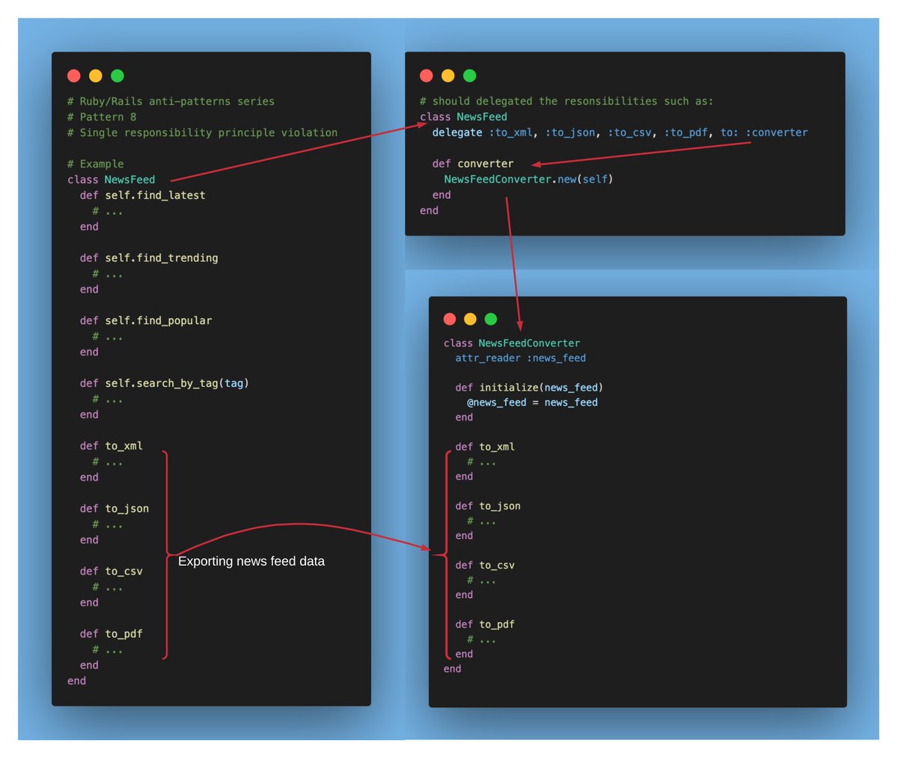Click the green maximize dot of the left code window
The height and width of the screenshot is (758, 898).
point(117,76)
